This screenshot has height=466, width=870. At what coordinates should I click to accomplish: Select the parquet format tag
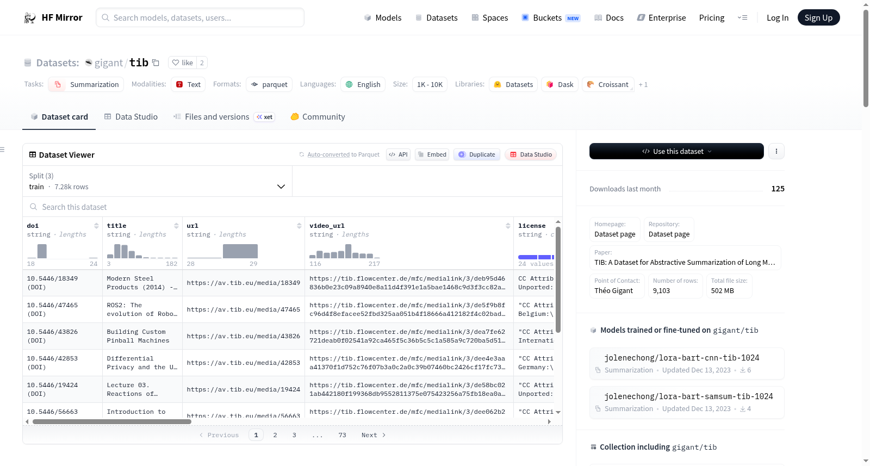(x=269, y=84)
